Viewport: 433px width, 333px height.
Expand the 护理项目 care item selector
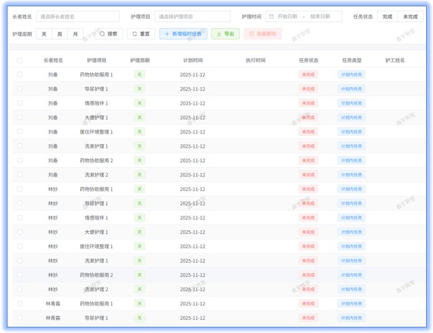pos(193,17)
